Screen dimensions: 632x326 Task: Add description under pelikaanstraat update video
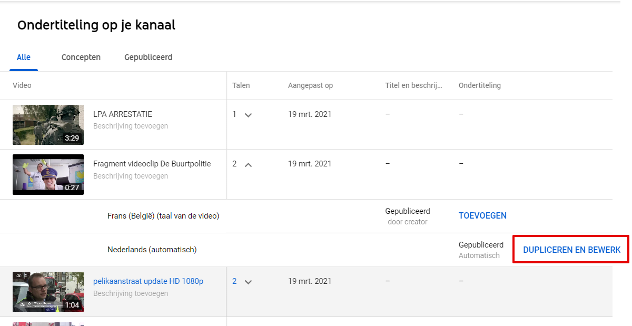(x=131, y=293)
